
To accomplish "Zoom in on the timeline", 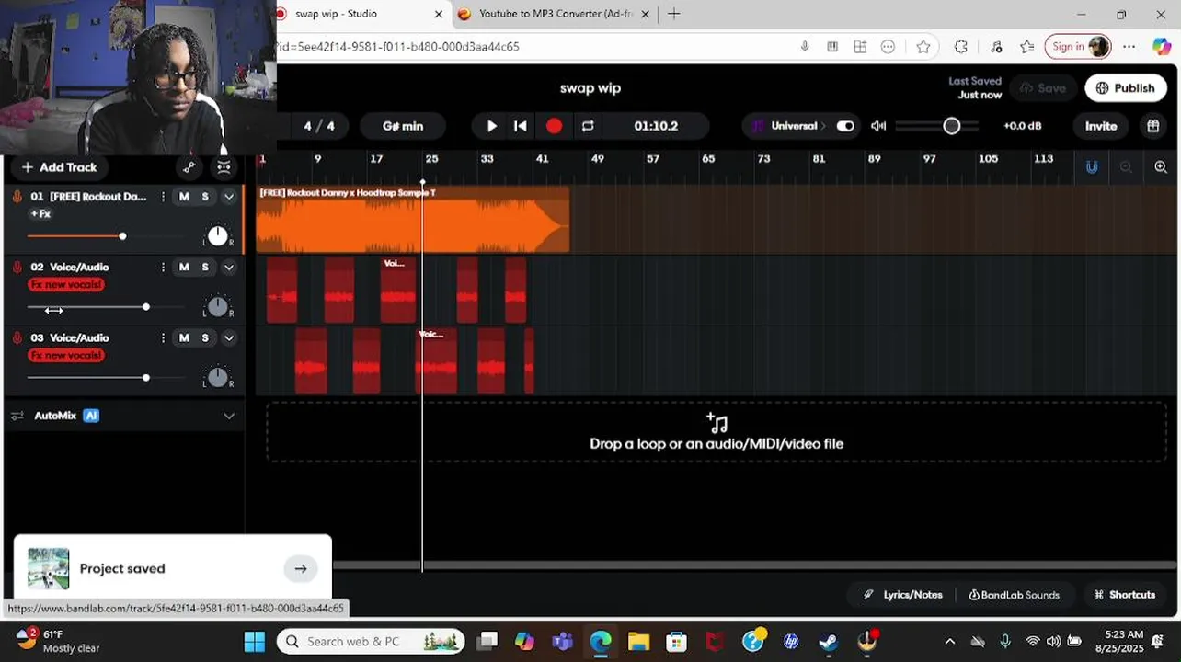I will pos(1161,166).
